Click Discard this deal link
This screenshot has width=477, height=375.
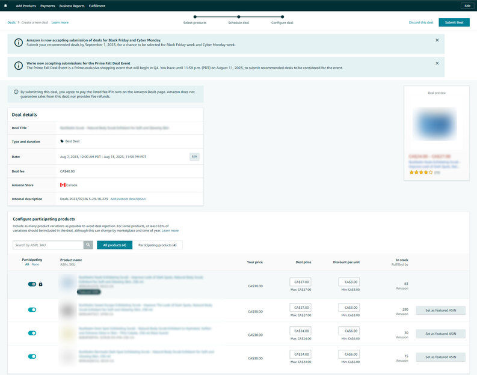click(x=420, y=22)
